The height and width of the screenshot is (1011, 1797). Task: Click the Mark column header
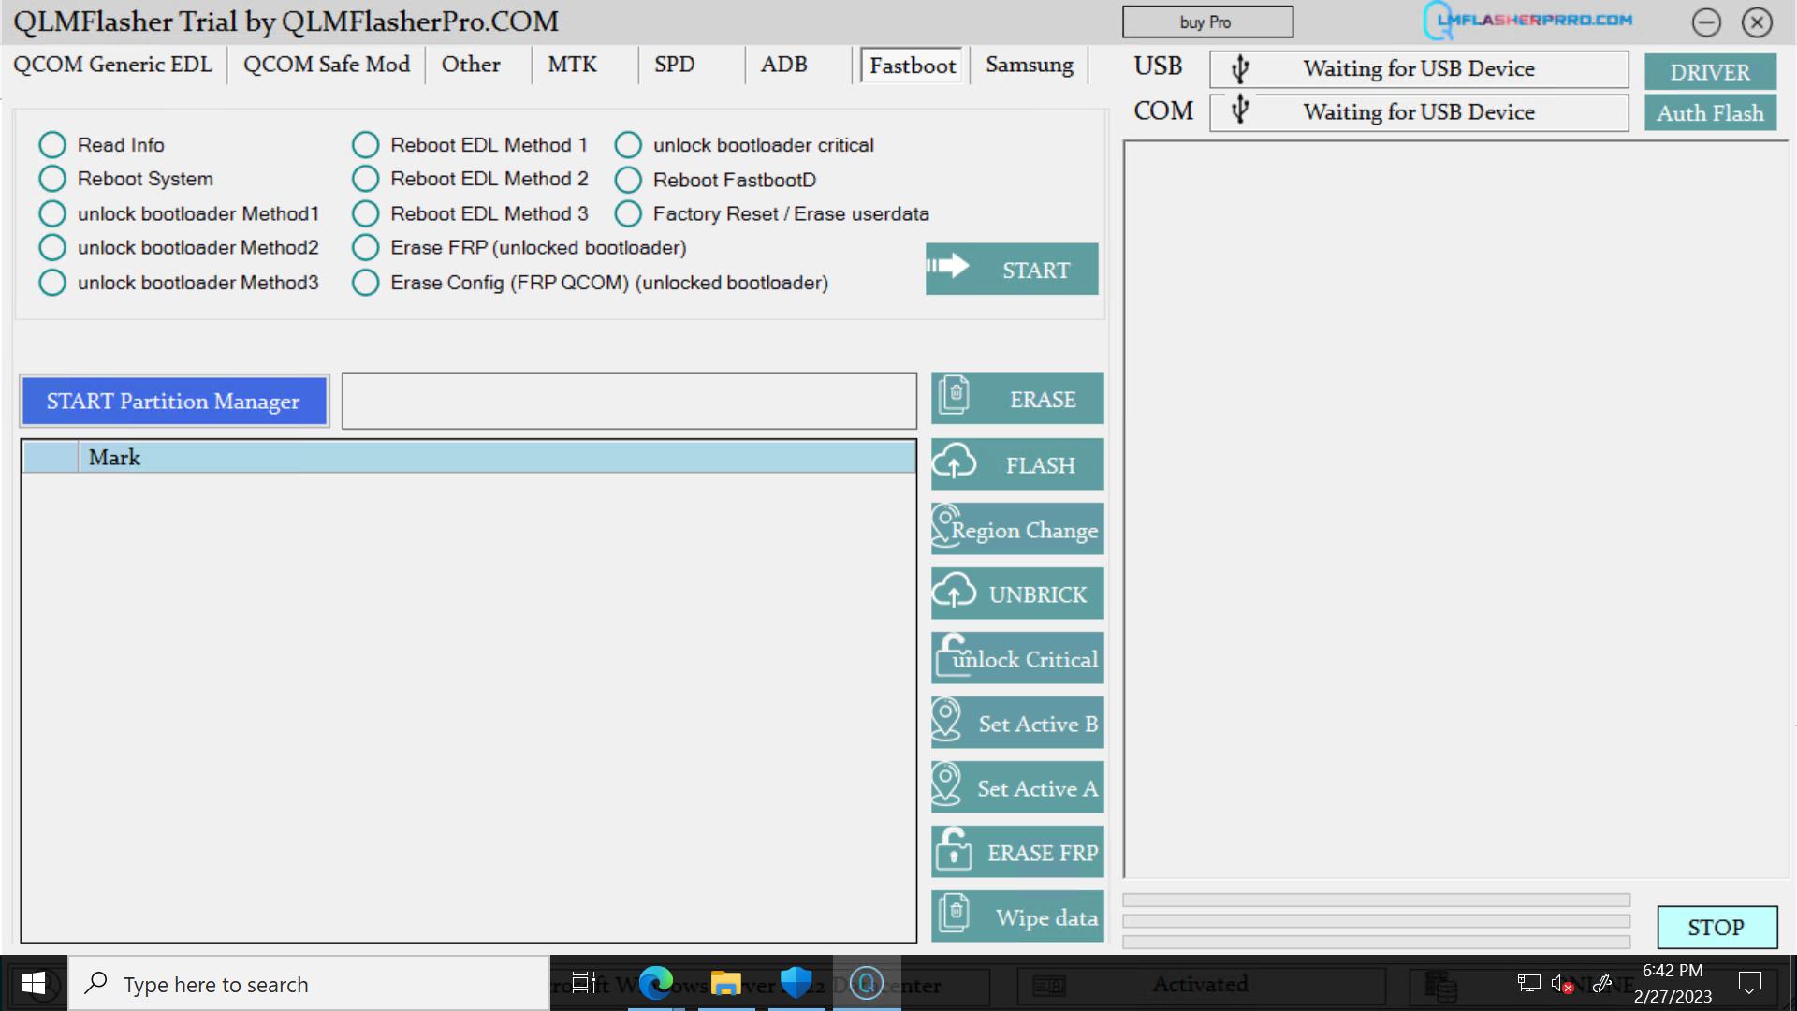(x=497, y=457)
